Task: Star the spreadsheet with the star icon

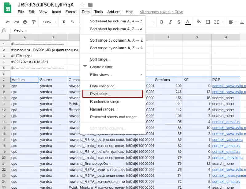Action: tap(82, 5)
